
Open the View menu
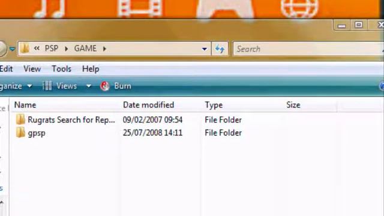click(32, 69)
